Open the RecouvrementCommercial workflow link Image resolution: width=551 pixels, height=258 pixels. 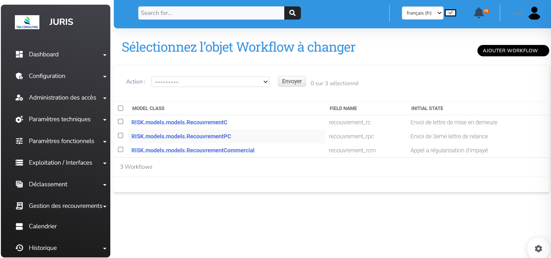tap(193, 150)
